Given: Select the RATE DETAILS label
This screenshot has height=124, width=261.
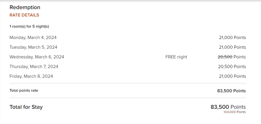Looking at the screenshot, I should tap(24, 15).
